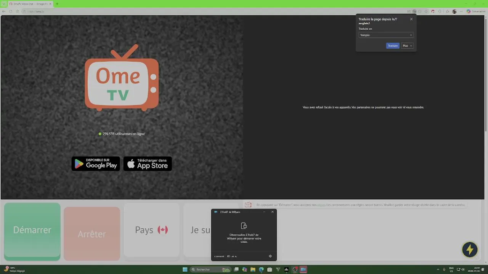Open the Windows Start menu
Image resolution: width=488 pixels, height=274 pixels.
coord(185,269)
